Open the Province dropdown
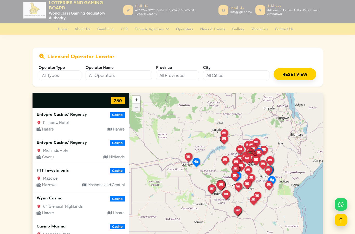Viewport: 355px width, 234px height. [x=177, y=75]
